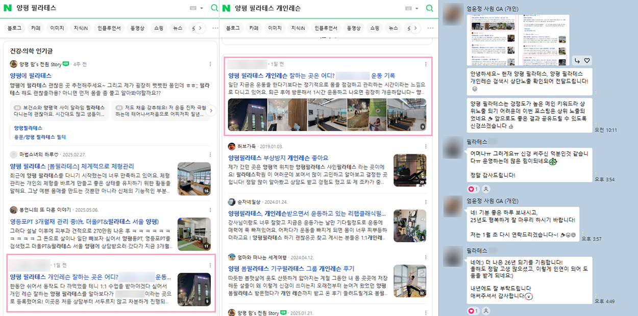The height and width of the screenshot is (316, 638).
Task: Open '양평필라테스, 개인레슨받으면서 운동하고 있는' post
Action: (307, 213)
